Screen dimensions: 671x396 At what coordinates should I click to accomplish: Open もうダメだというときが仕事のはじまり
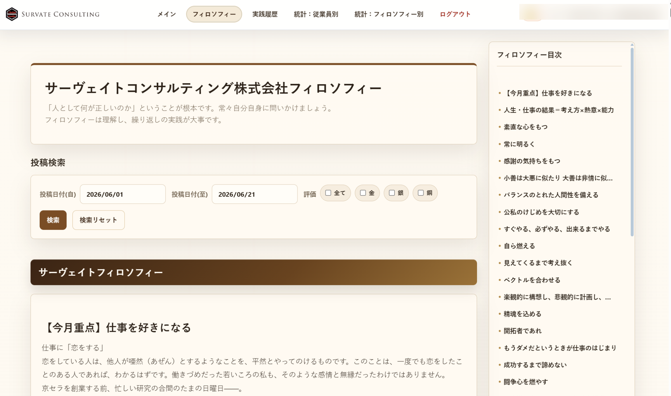[x=560, y=348]
